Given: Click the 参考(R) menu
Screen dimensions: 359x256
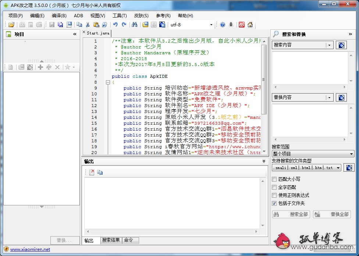Looking at the screenshot, I should (x=163, y=16).
